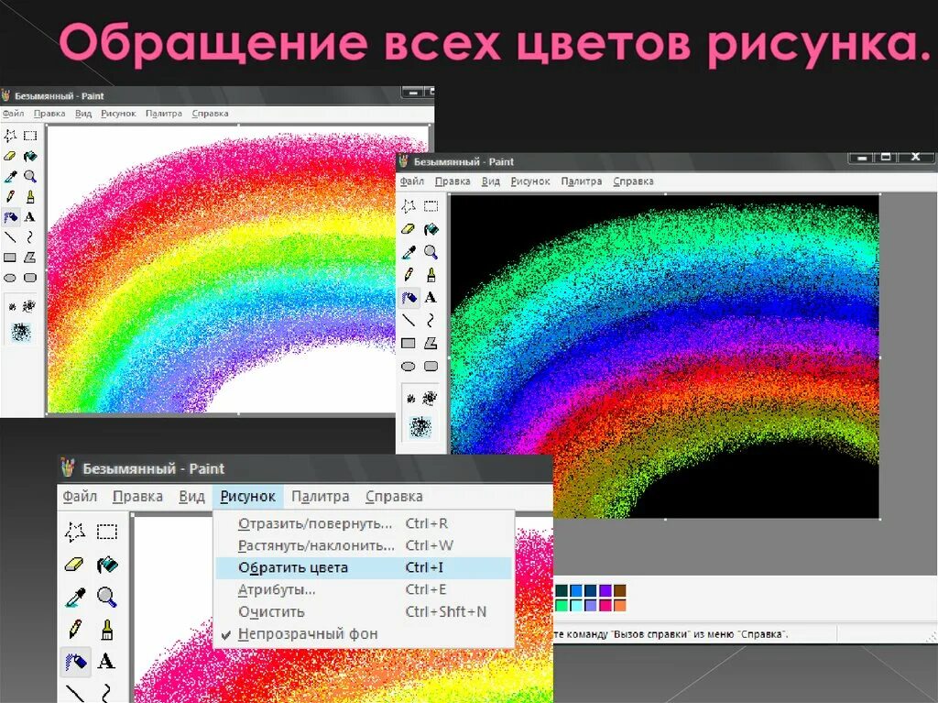Select the Eraser tool beside the open menu
This screenshot has width=938, height=703.
(x=74, y=565)
